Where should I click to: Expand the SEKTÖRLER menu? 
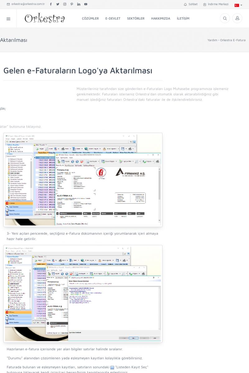[136, 19]
